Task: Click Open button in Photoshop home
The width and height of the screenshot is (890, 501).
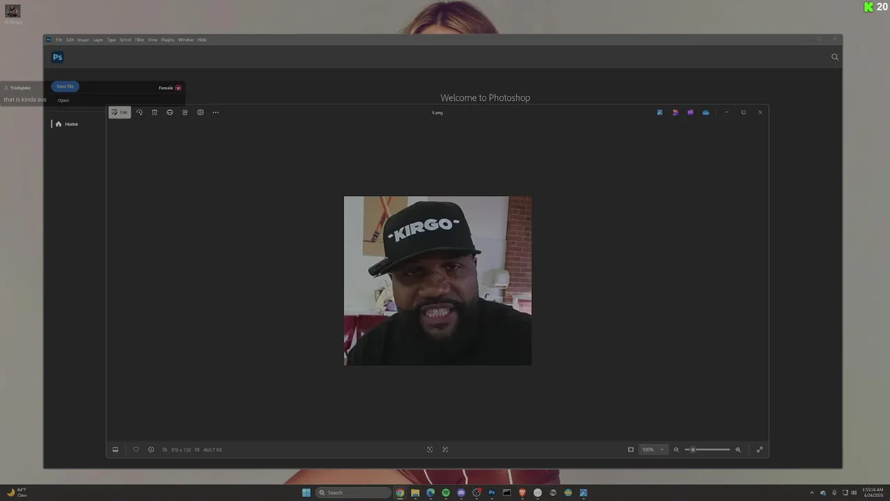Action: point(63,100)
